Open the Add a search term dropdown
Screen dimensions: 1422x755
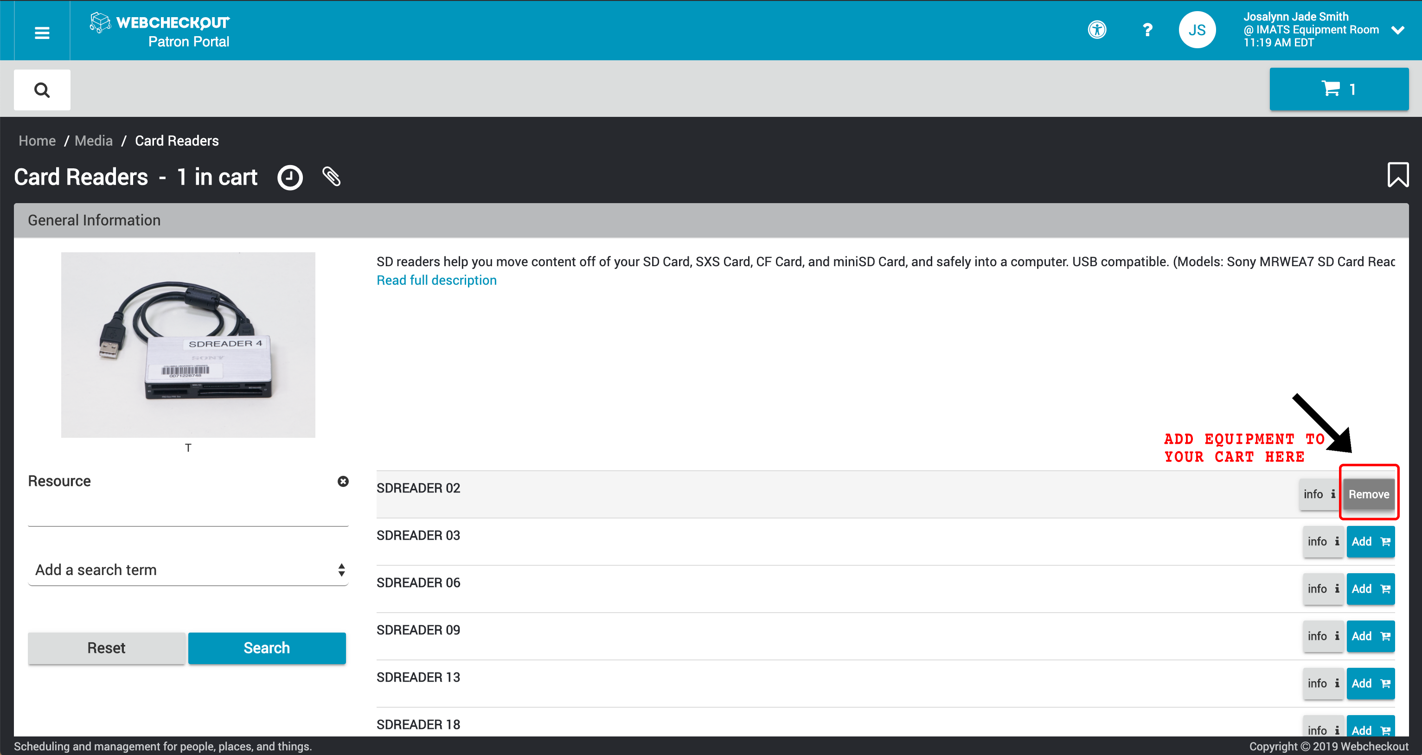[187, 570]
